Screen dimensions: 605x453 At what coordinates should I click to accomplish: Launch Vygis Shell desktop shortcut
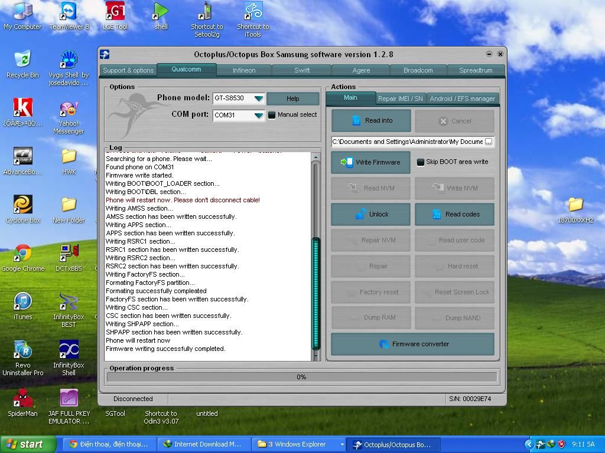pos(69,68)
